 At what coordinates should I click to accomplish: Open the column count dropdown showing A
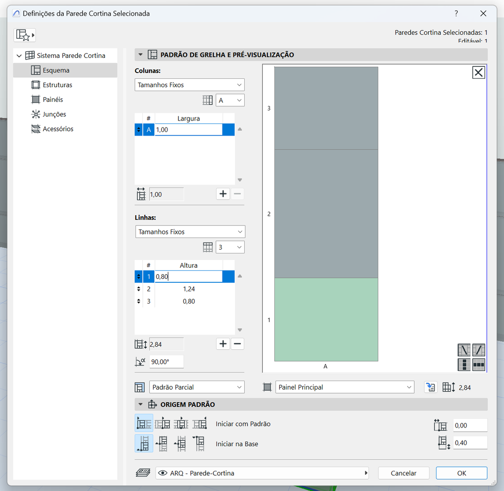pos(230,100)
